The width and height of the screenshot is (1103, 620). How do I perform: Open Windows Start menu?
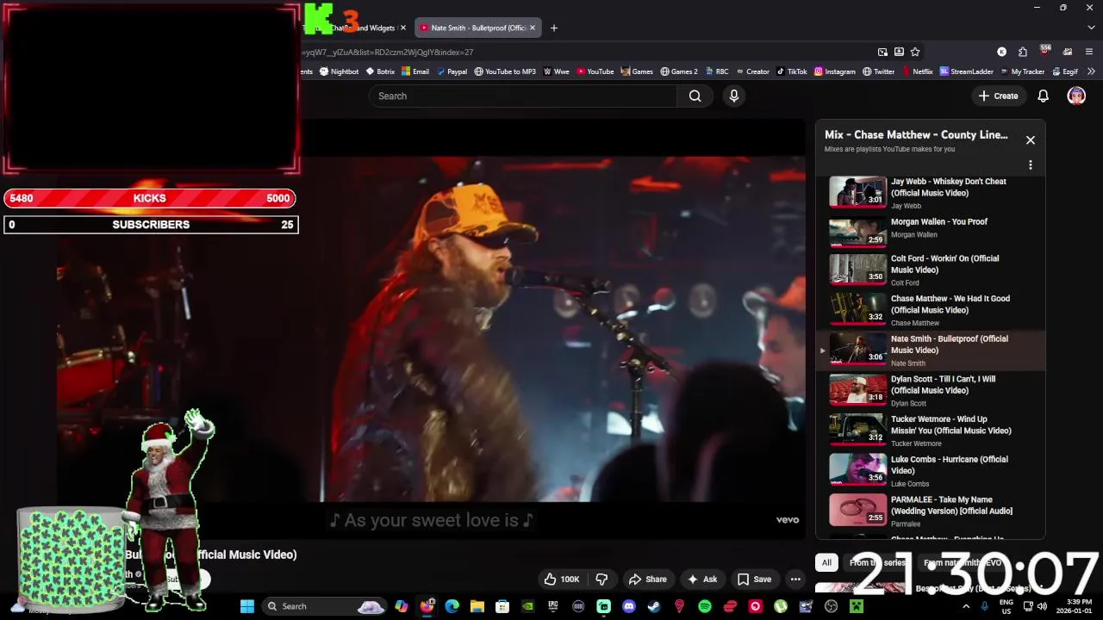247,606
